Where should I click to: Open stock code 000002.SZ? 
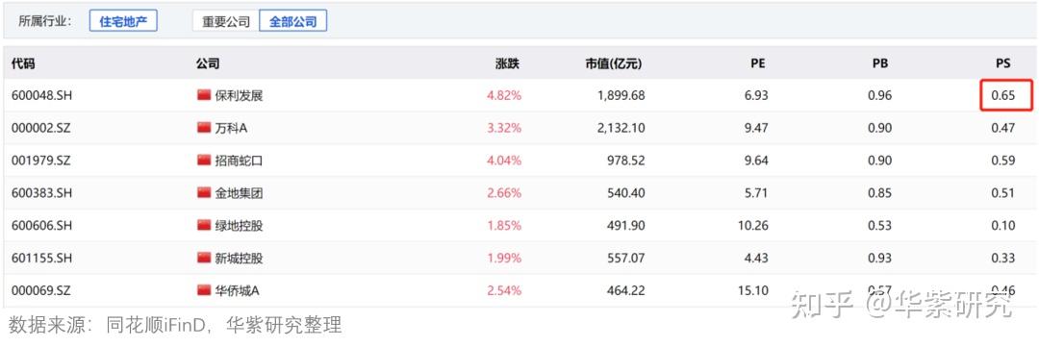click(41, 128)
